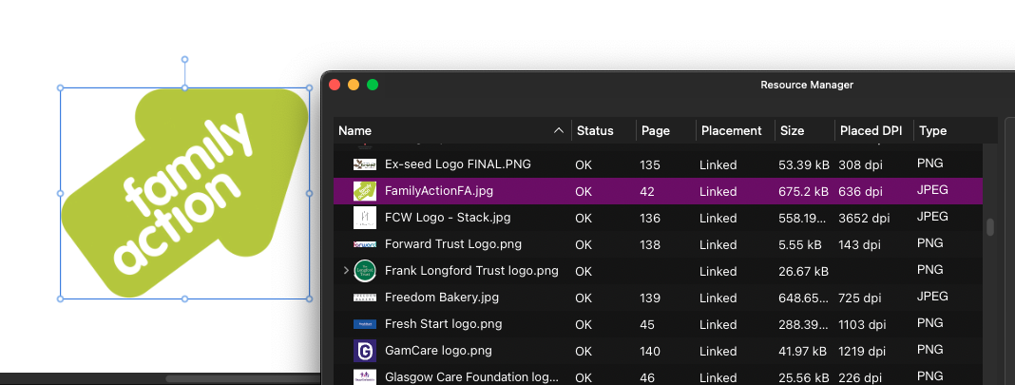Click page number 136 in FCW Logo row
This screenshot has width=1015, height=385.
[x=650, y=218]
